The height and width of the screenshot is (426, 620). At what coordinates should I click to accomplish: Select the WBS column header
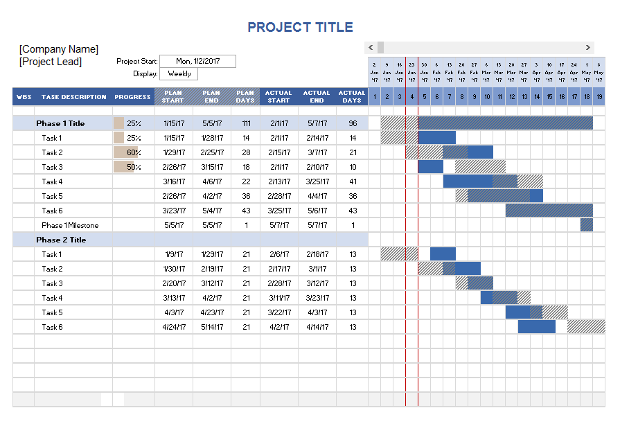pyautogui.click(x=24, y=97)
